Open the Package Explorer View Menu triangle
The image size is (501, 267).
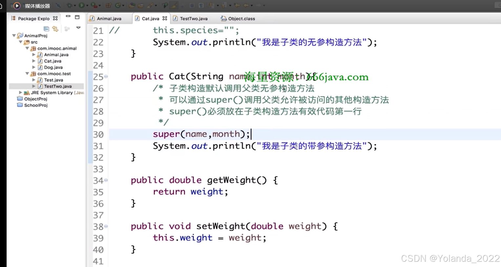78,28
